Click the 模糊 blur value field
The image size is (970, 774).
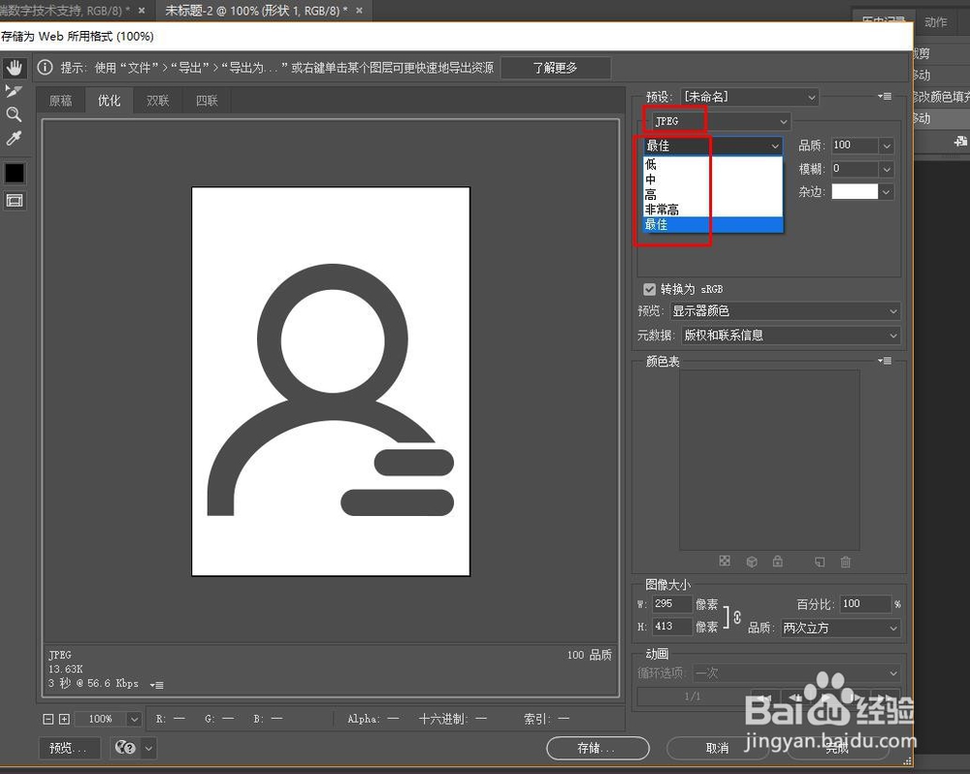pyautogui.click(x=855, y=169)
